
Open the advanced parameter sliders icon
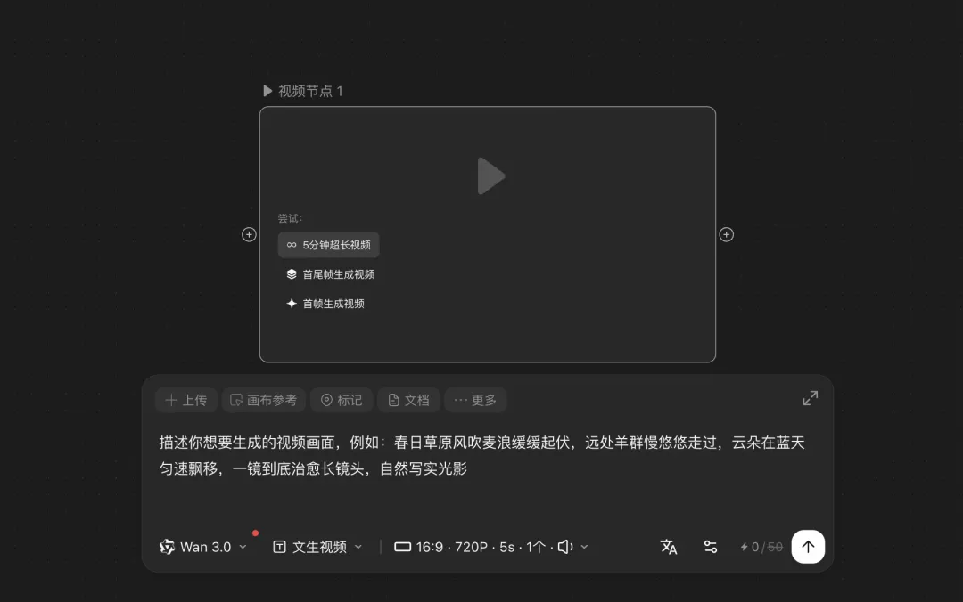711,547
